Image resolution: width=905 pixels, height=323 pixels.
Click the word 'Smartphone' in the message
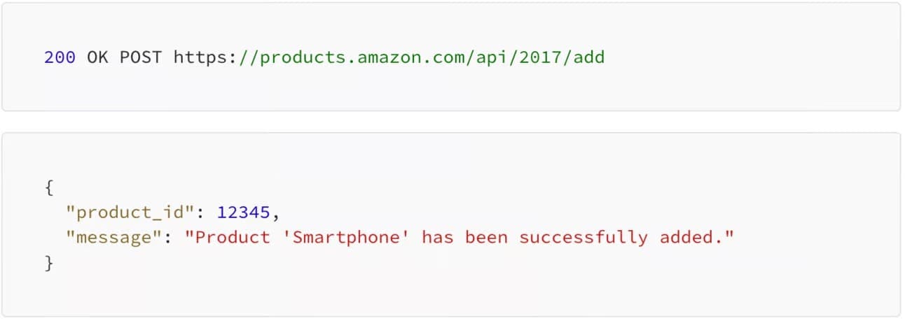pyautogui.click(x=351, y=238)
